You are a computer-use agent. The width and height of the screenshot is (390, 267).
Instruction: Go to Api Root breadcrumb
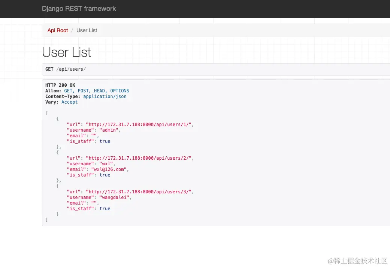pyautogui.click(x=58, y=30)
